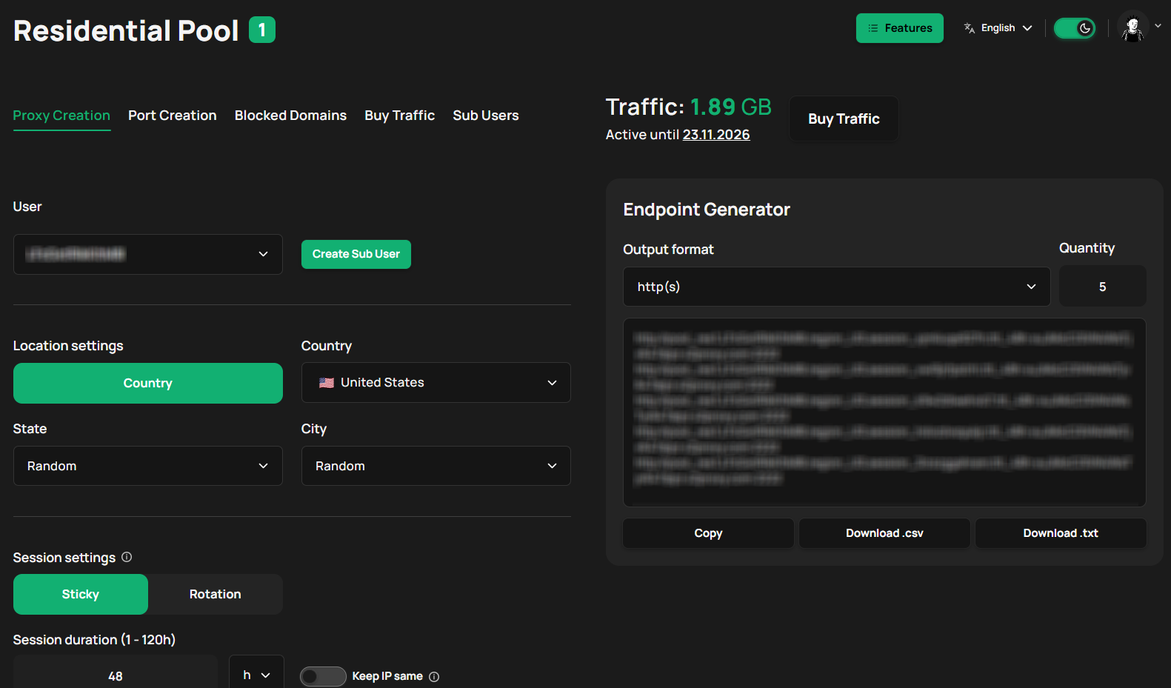Screen dimensions: 1171x688
Task: Click the Session settings info icon
Action: [x=127, y=557]
